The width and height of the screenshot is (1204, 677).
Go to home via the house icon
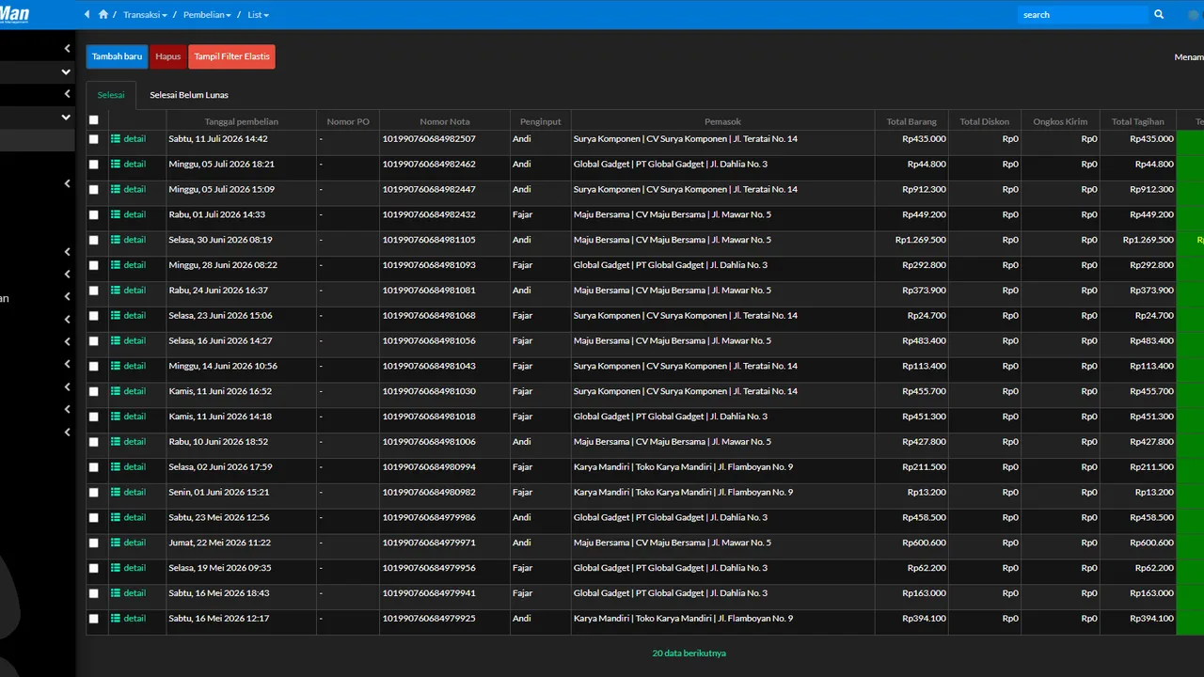[x=103, y=15]
